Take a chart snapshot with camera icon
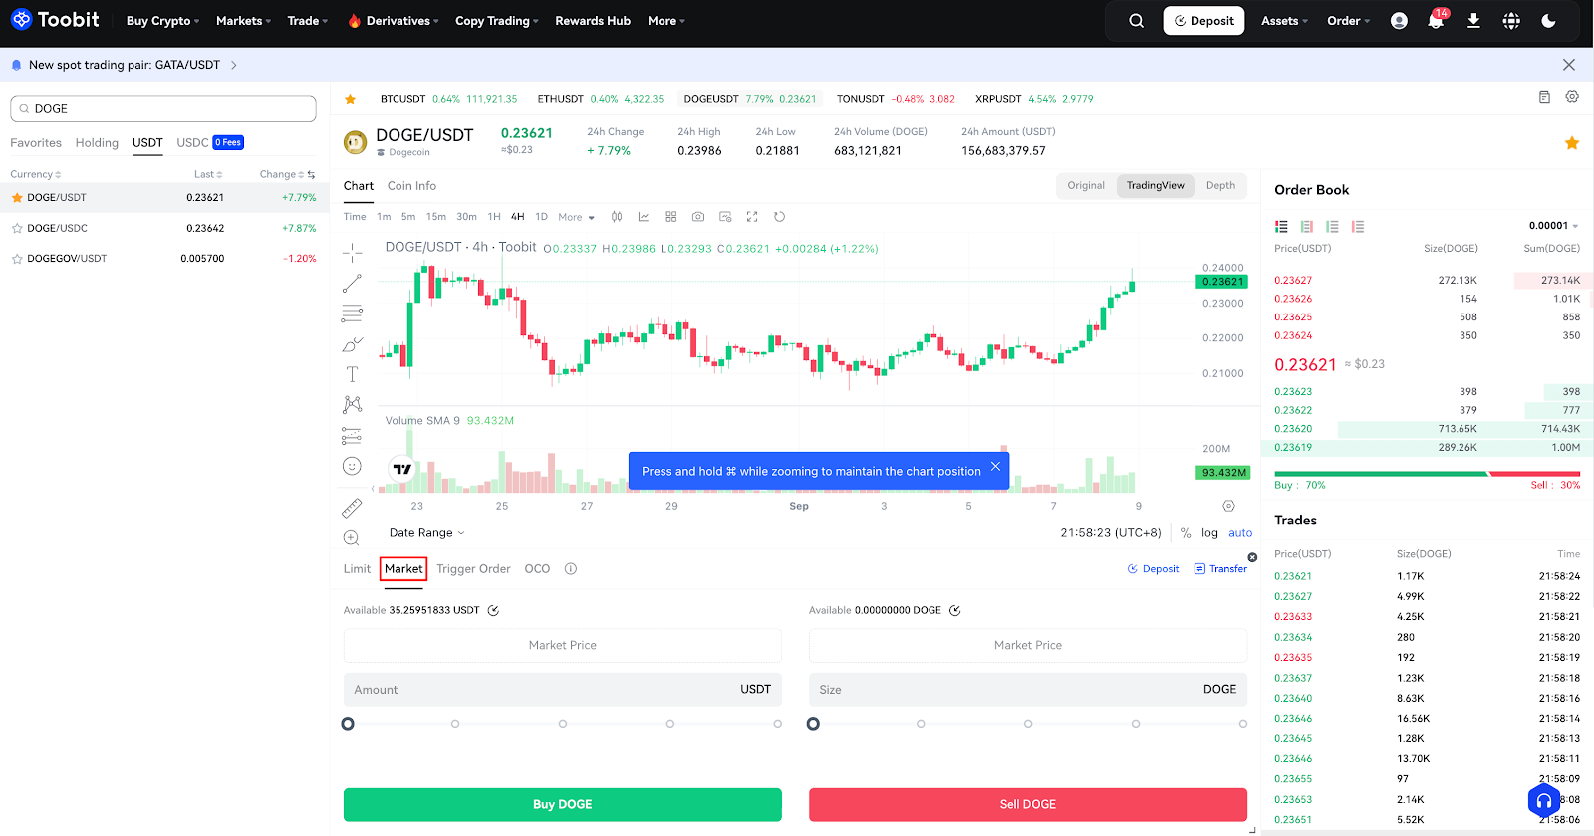1594x836 pixels. click(x=698, y=217)
